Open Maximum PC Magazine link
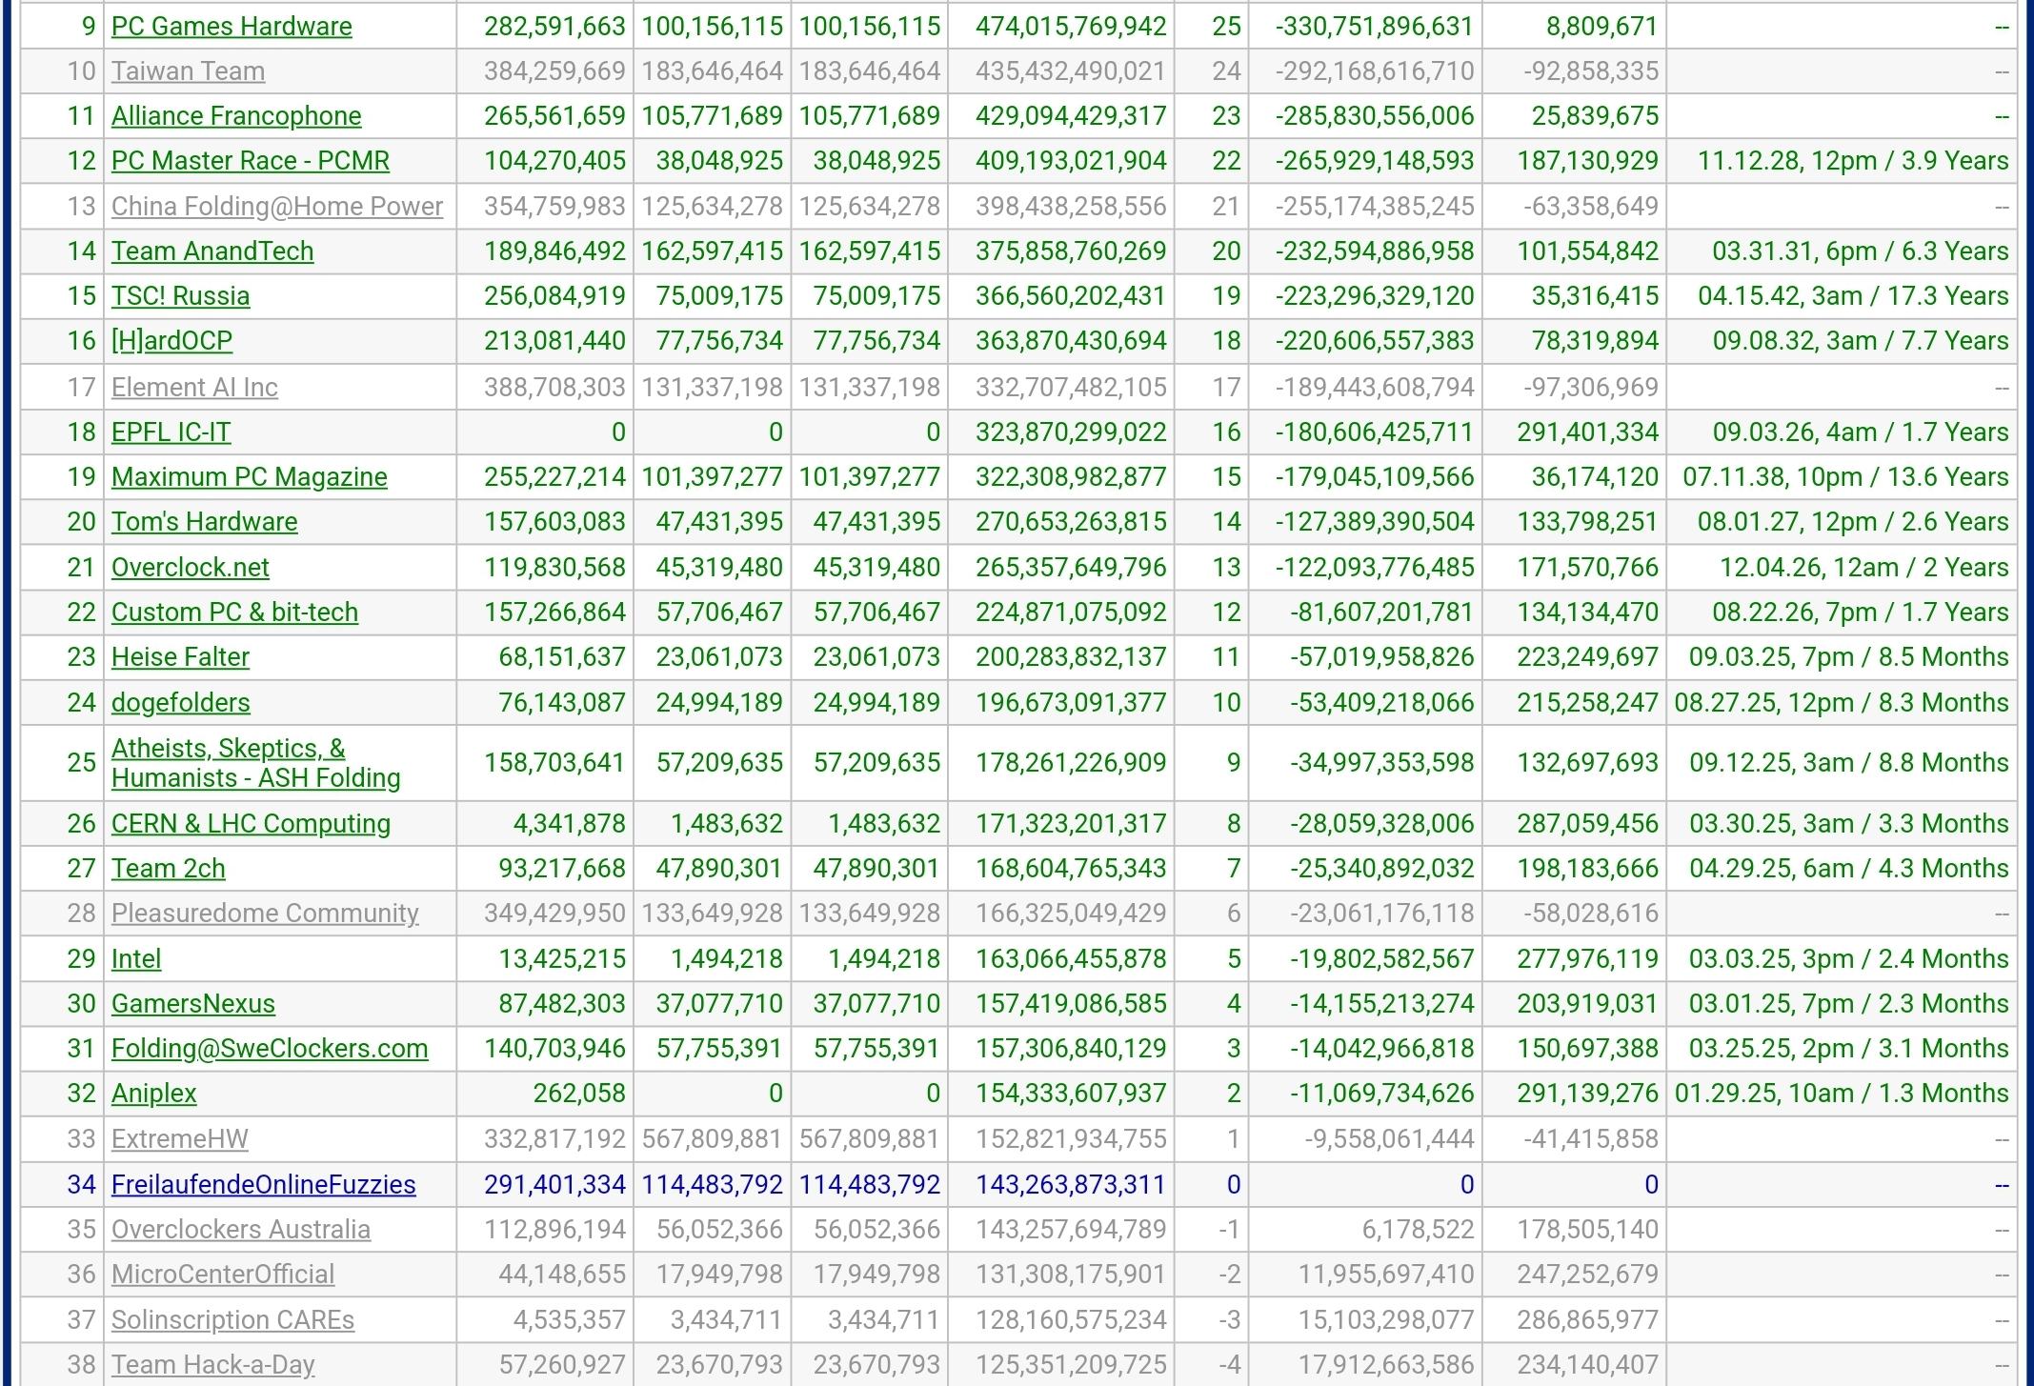This screenshot has height=1386, width=2034. pyautogui.click(x=249, y=477)
